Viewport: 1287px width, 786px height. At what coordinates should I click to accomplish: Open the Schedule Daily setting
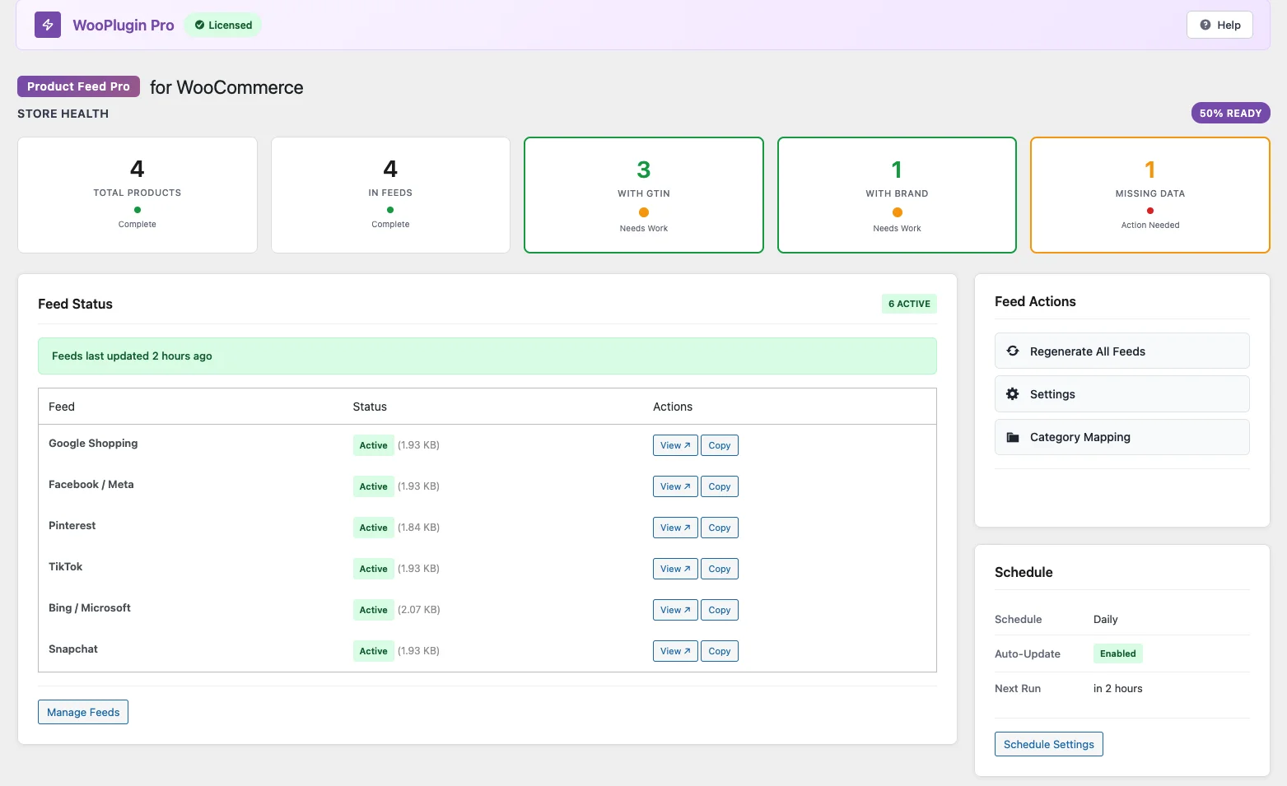(x=1105, y=619)
